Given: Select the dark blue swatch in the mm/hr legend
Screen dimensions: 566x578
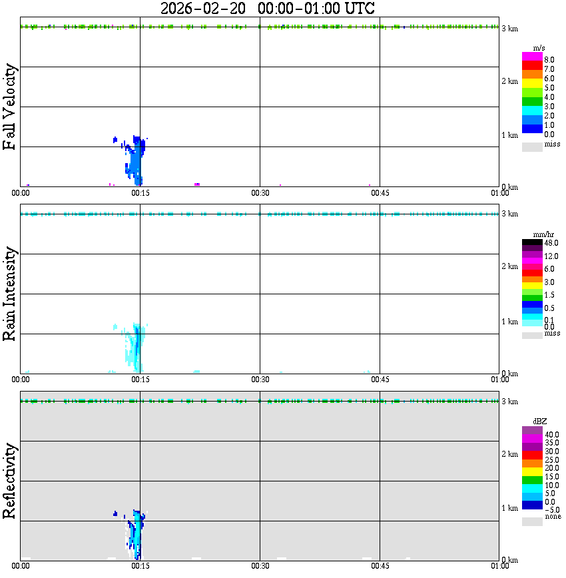Looking at the screenshot, I should 532,304.
